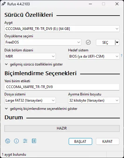
Task: Close the Rufus window
Action: 117,4
